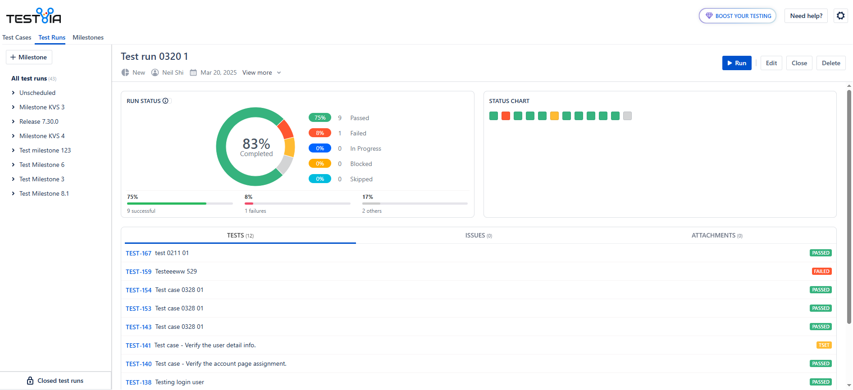Open Closed test runs with lock icon
Image resolution: width=853 pixels, height=390 pixels.
tap(55, 381)
